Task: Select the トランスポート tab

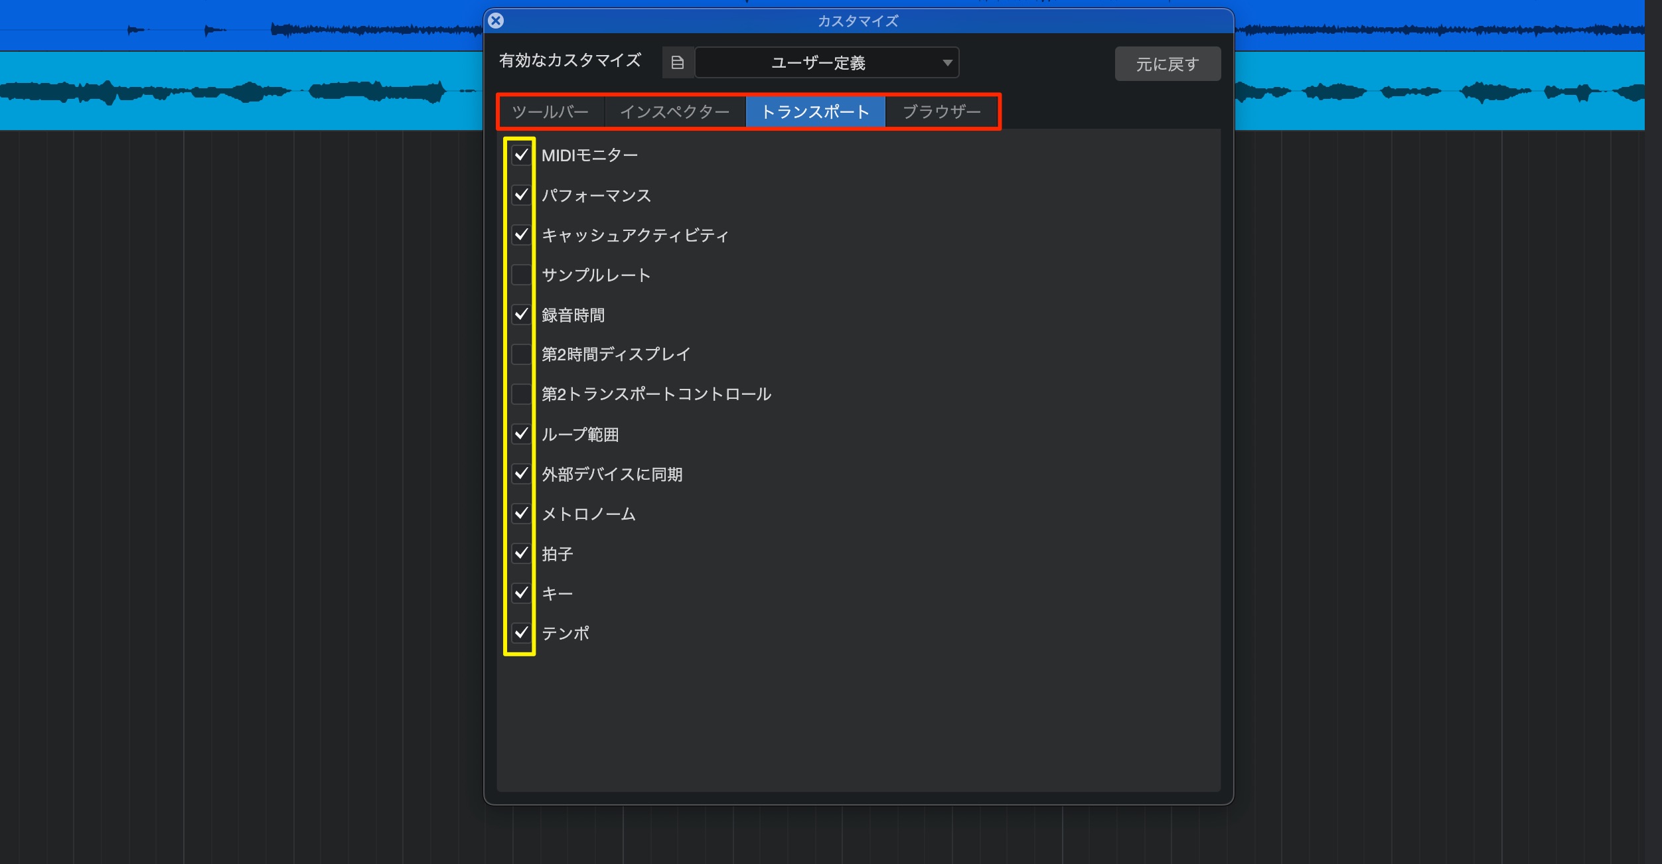Action: [816, 111]
